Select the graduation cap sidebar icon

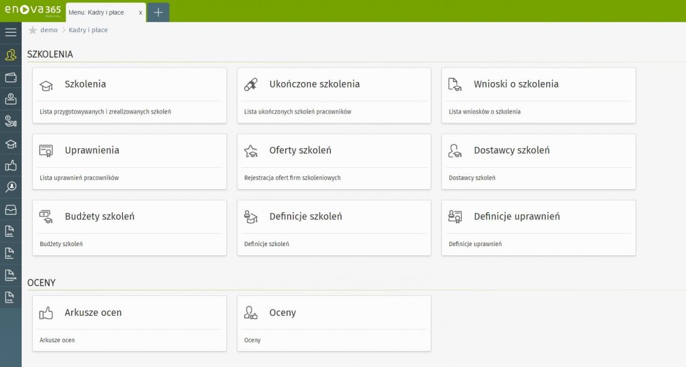[11, 144]
